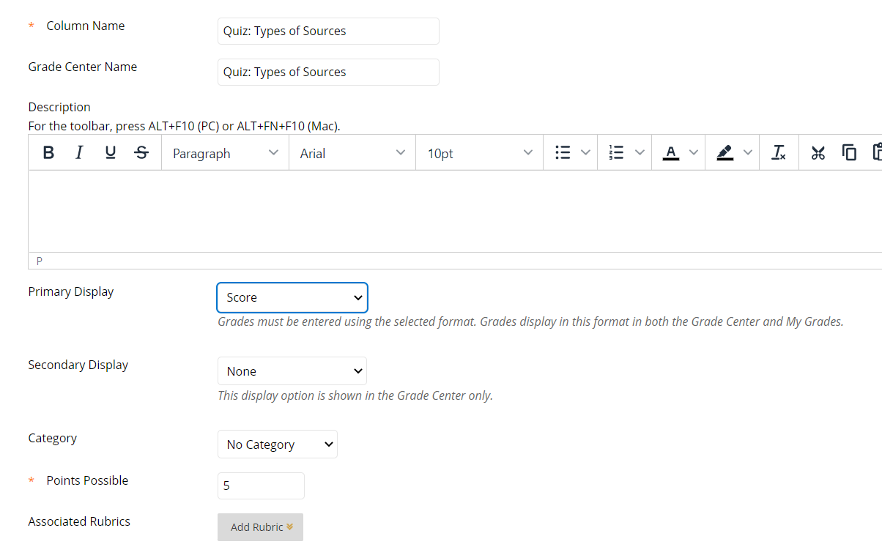
Task: Open the No Category dropdown
Action: [x=278, y=444]
